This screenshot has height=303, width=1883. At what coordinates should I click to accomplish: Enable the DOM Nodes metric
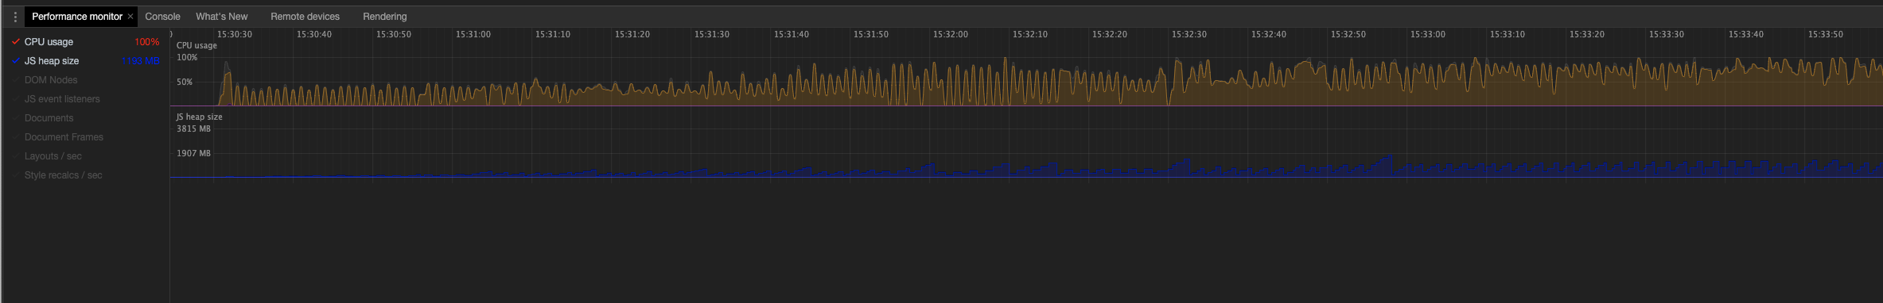[x=51, y=80]
